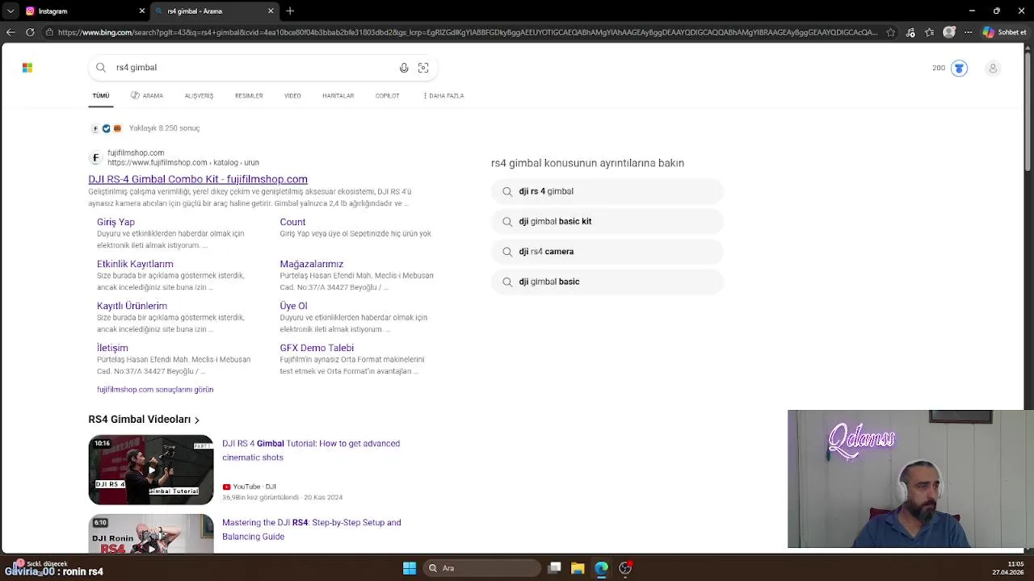View site information lock icon
This screenshot has width=1034, height=581.
[49, 32]
